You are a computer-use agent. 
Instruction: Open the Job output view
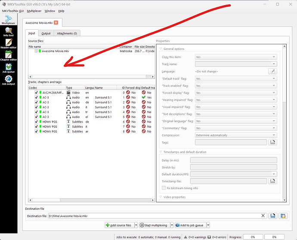pyautogui.click(x=9, y=80)
